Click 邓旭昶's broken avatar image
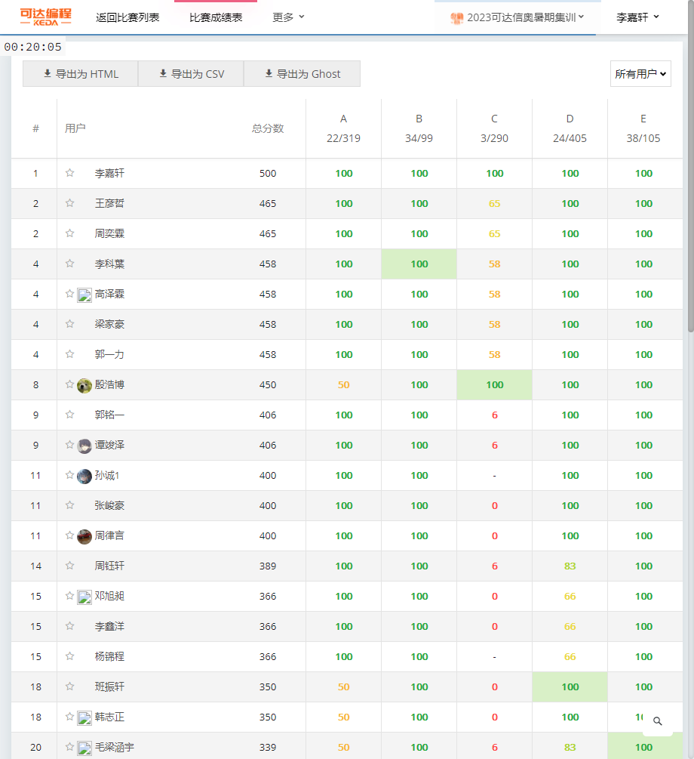The image size is (694, 759). point(84,597)
